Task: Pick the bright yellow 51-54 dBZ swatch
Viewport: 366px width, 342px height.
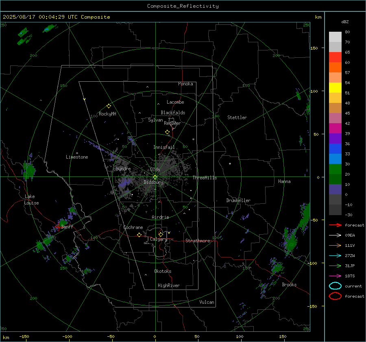Action: [x=335, y=88]
